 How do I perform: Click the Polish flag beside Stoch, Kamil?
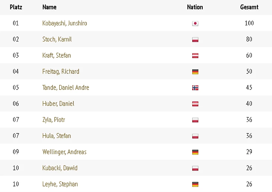click(x=195, y=40)
